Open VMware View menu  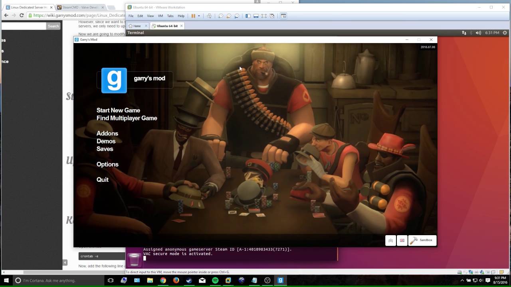click(150, 16)
